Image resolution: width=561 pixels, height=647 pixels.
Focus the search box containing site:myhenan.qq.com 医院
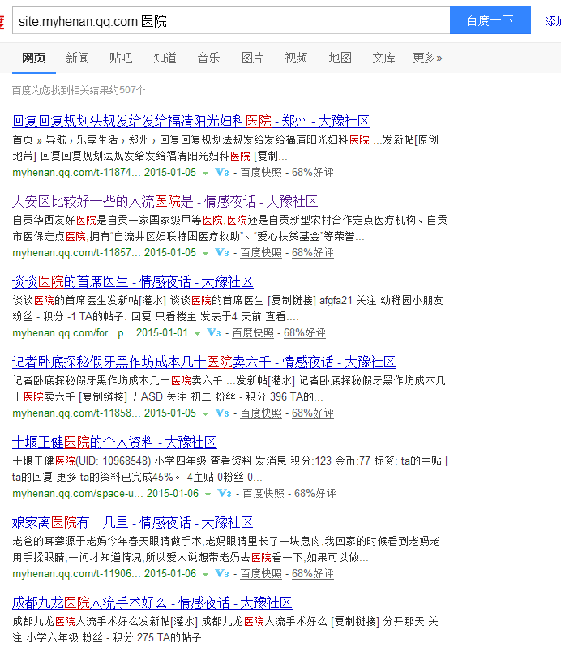click(231, 20)
